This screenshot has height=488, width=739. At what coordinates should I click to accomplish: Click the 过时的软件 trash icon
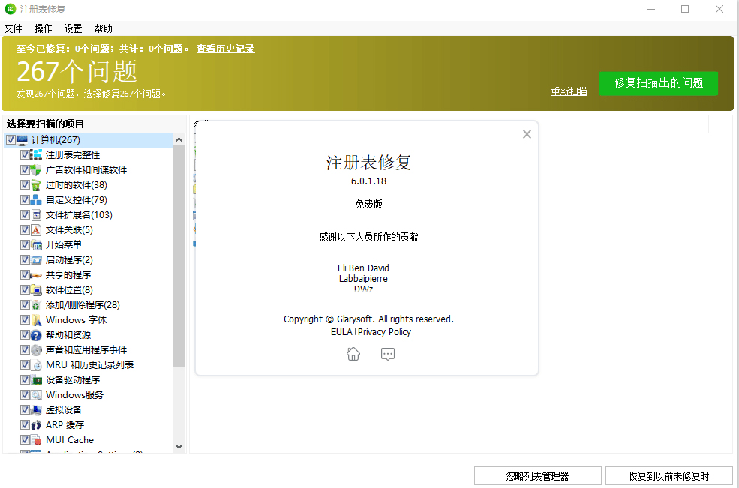coord(36,185)
